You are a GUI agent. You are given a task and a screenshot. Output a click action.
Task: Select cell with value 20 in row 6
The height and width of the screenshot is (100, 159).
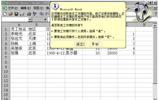(x=91, y=53)
